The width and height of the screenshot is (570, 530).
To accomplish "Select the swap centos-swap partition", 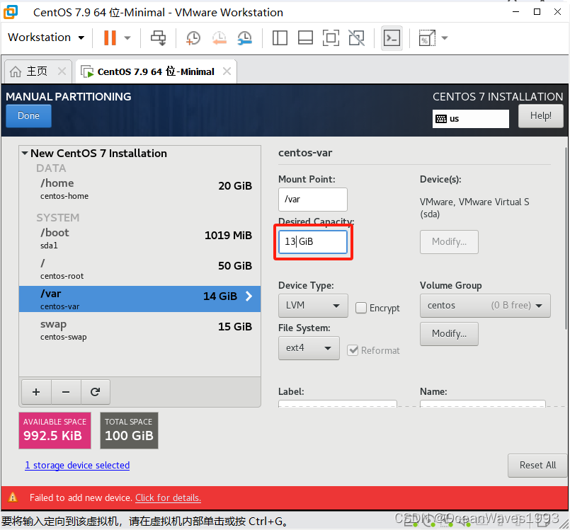I will click(140, 330).
